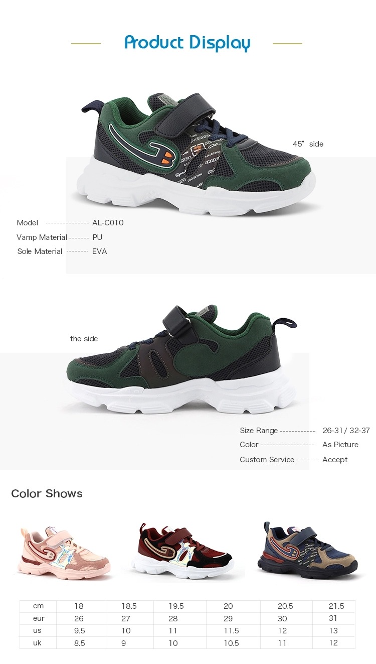Screen dimensions: 376x664
Task: Select the burgundy sneaker color option
Action: 182,551
